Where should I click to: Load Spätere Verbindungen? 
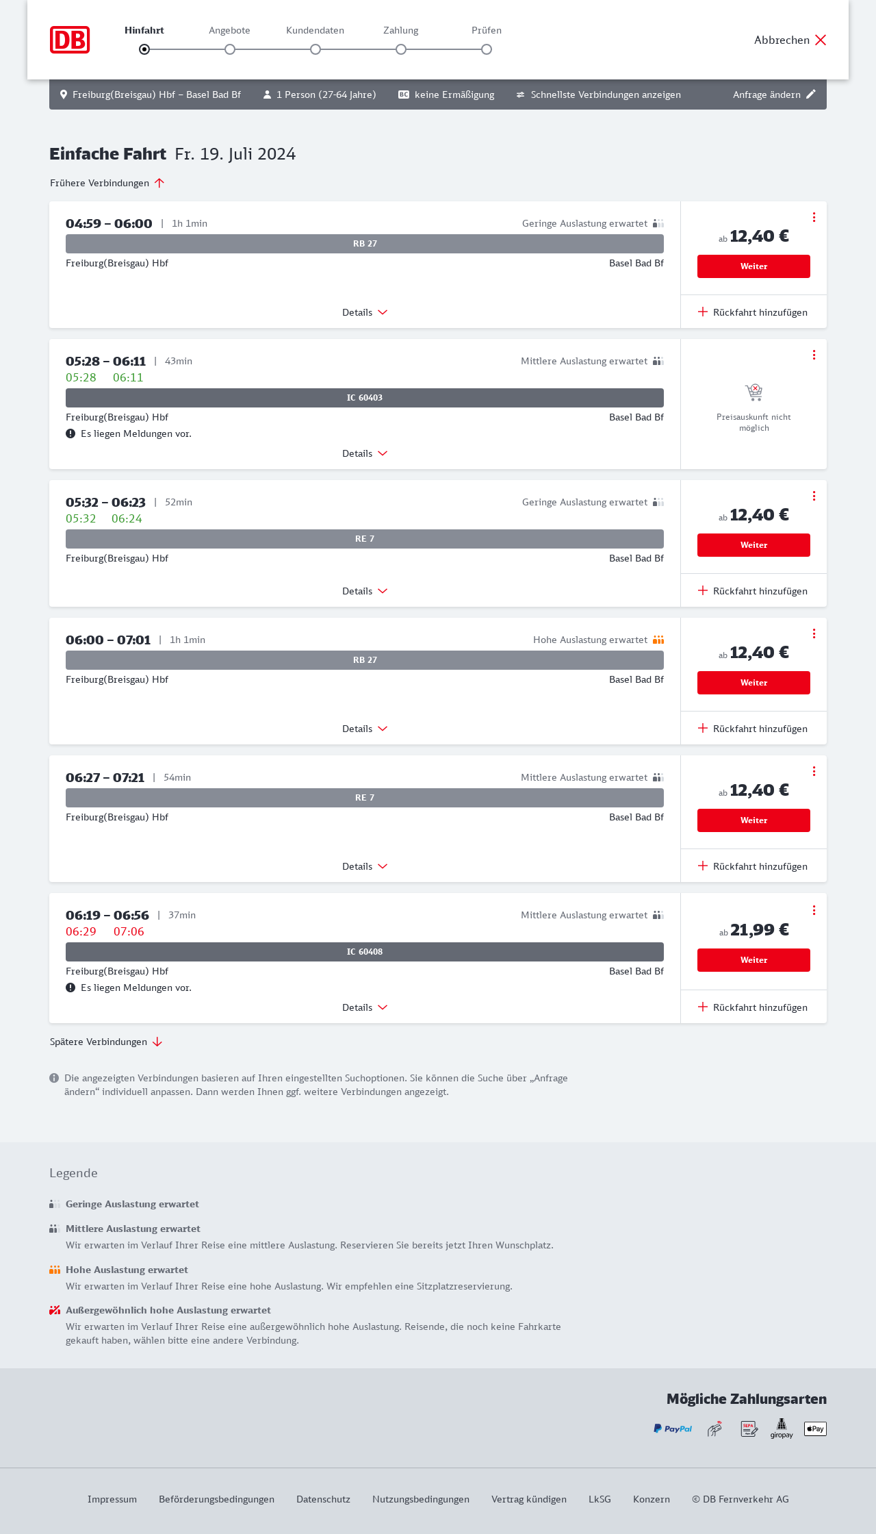pyautogui.click(x=106, y=1042)
